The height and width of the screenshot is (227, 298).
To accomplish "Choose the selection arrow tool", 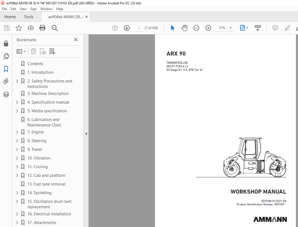I will coord(172,28).
